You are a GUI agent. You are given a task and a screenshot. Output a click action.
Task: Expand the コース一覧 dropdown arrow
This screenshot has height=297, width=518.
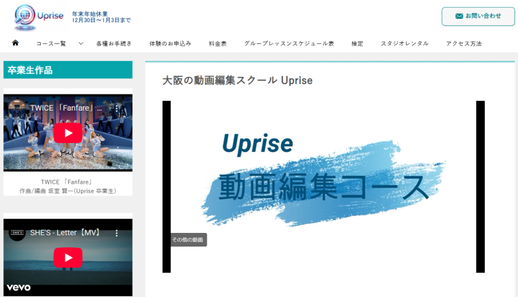coord(81,43)
